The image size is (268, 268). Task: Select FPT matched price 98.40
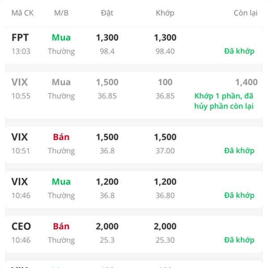(165, 51)
